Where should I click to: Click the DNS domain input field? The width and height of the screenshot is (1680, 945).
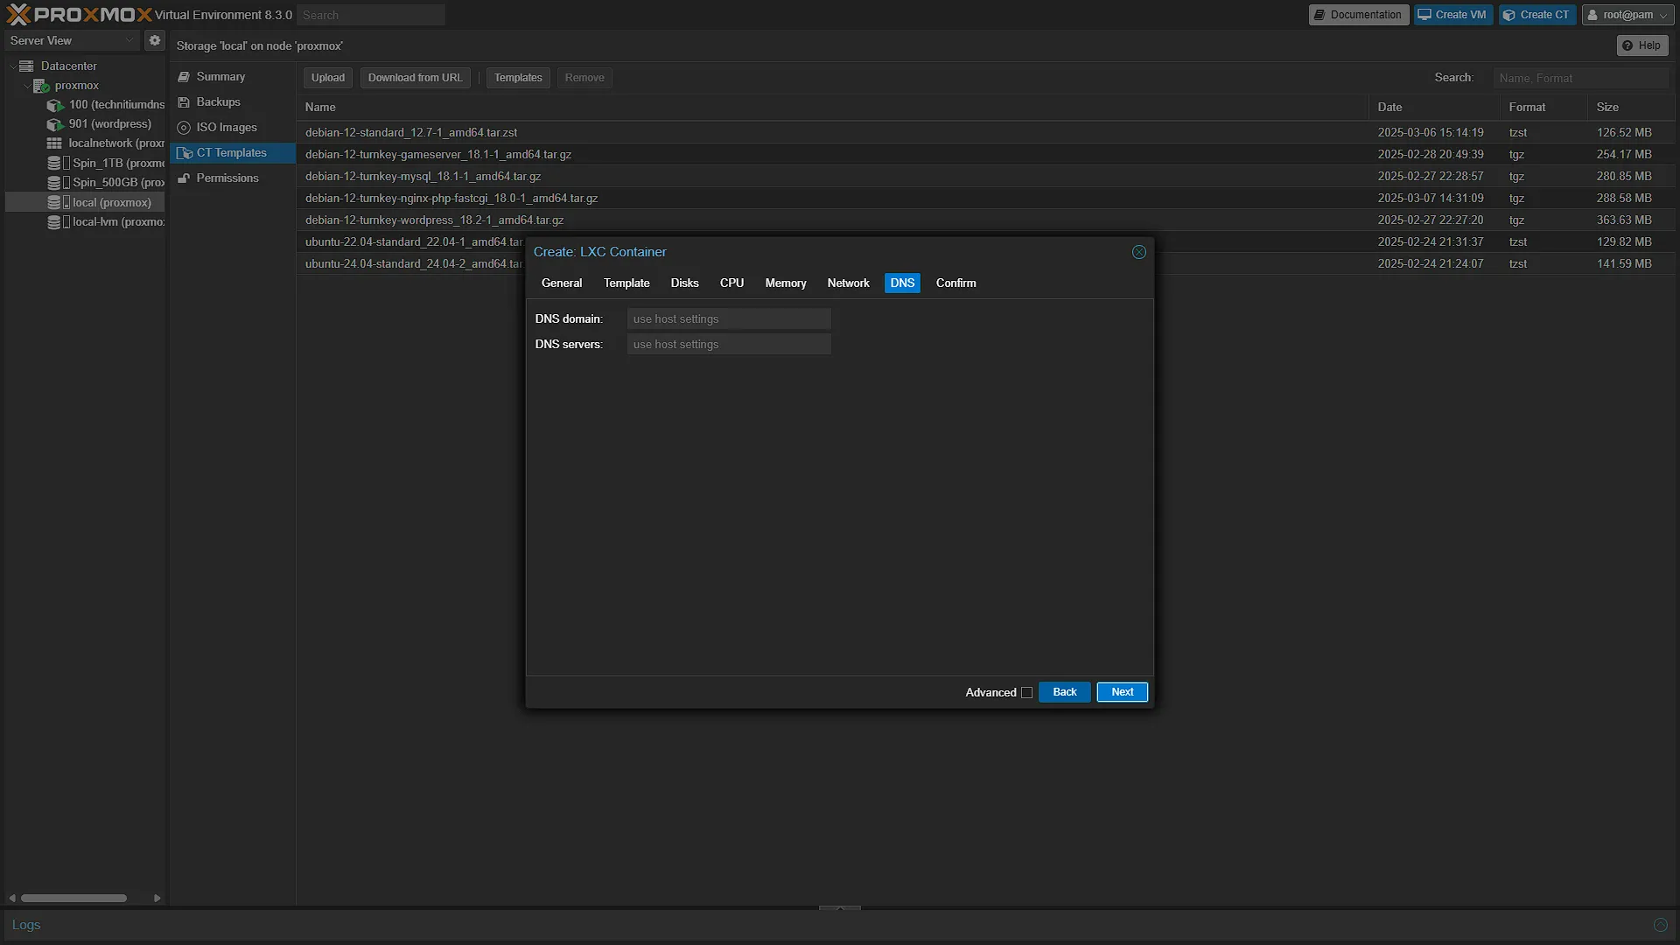[729, 319]
